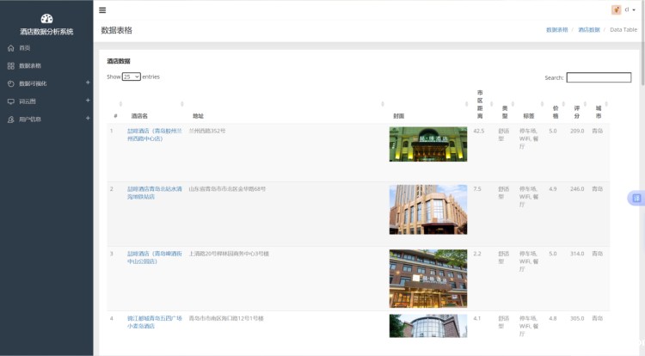Open the Show entries dropdown

click(132, 77)
